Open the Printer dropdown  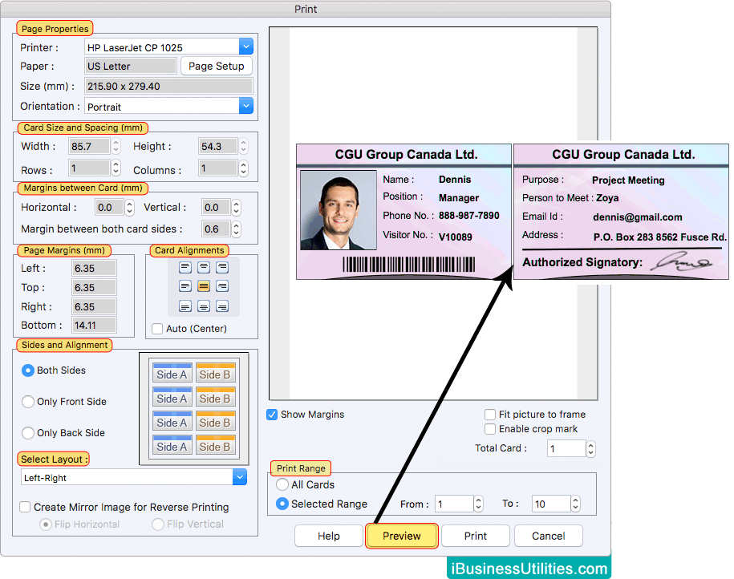coord(246,47)
